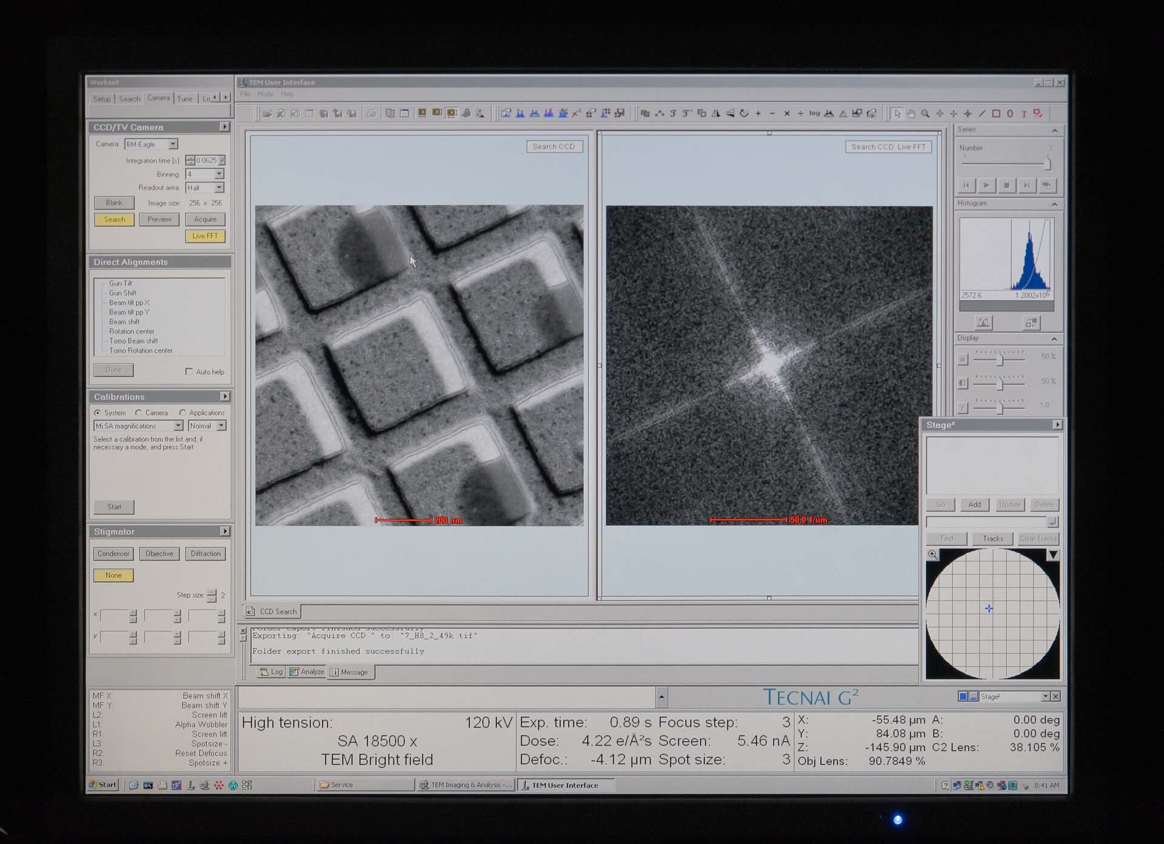Select the rectangle annotation tool
This screenshot has height=844, width=1164.
[x=996, y=113]
